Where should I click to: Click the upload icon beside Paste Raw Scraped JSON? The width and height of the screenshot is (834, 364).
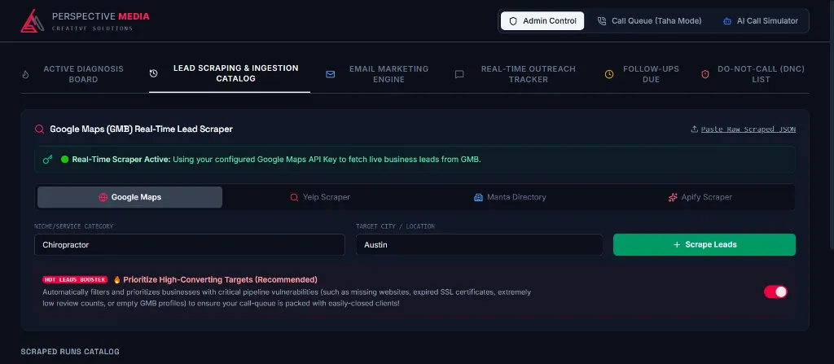pyautogui.click(x=694, y=129)
